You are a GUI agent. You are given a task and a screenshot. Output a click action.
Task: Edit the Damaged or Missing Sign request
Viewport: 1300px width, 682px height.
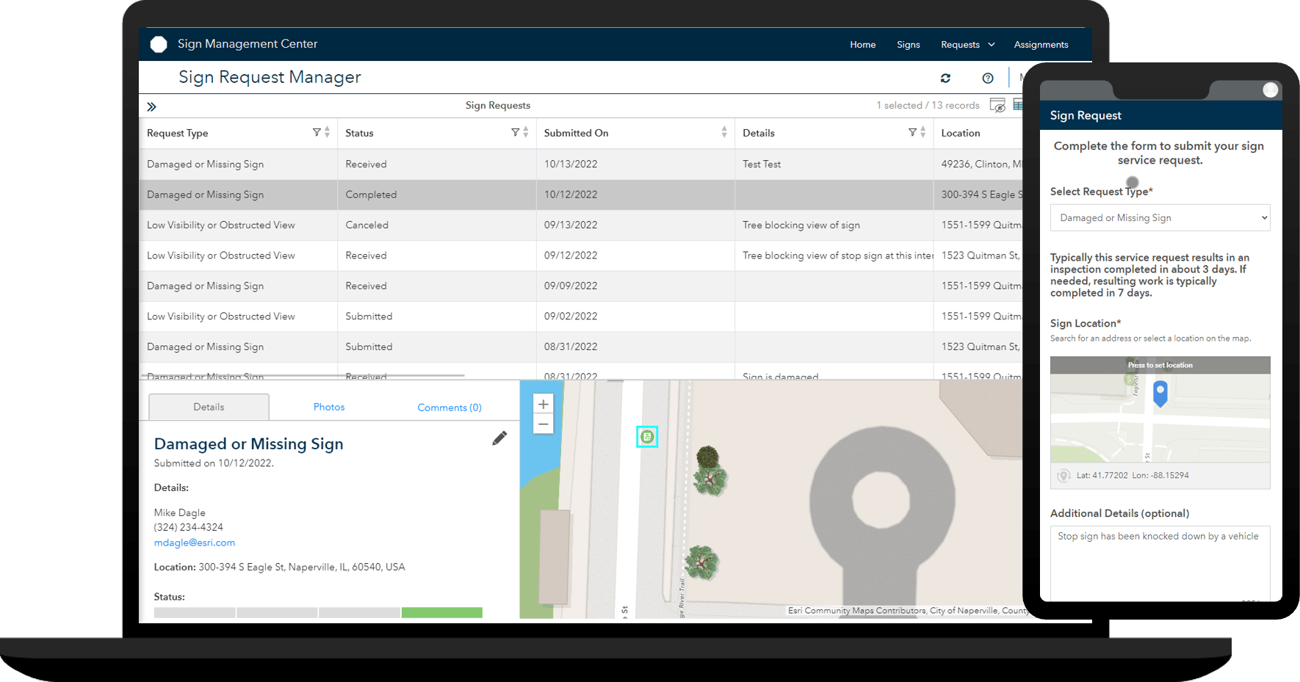[499, 438]
